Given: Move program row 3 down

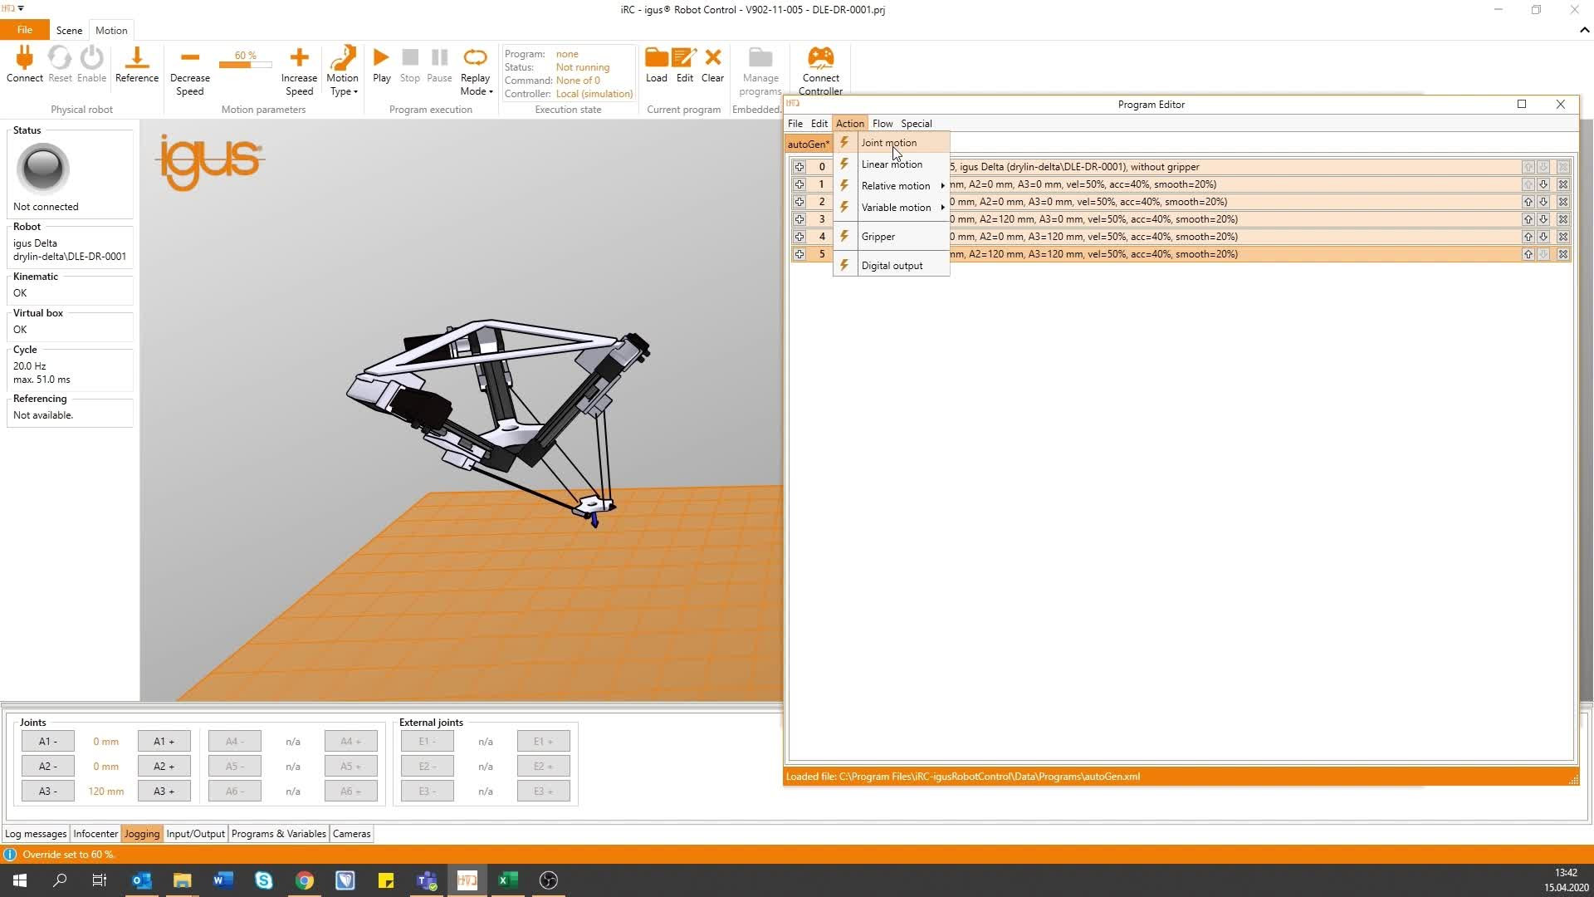Looking at the screenshot, I should coord(1543,219).
